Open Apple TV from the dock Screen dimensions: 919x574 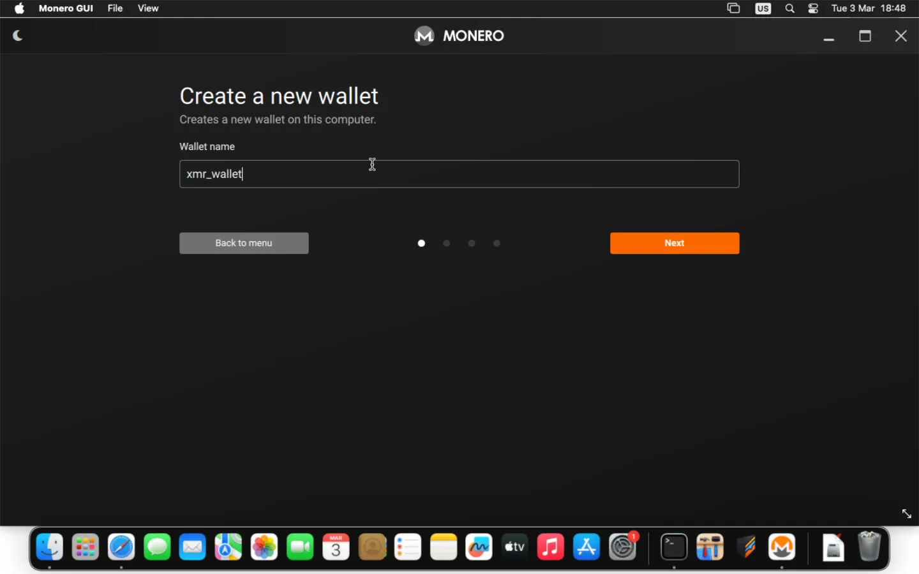tap(515, 547)
